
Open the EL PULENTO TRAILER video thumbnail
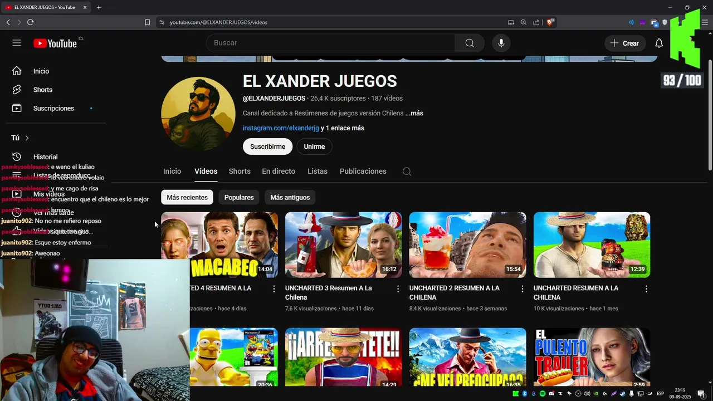pos(592,357)
